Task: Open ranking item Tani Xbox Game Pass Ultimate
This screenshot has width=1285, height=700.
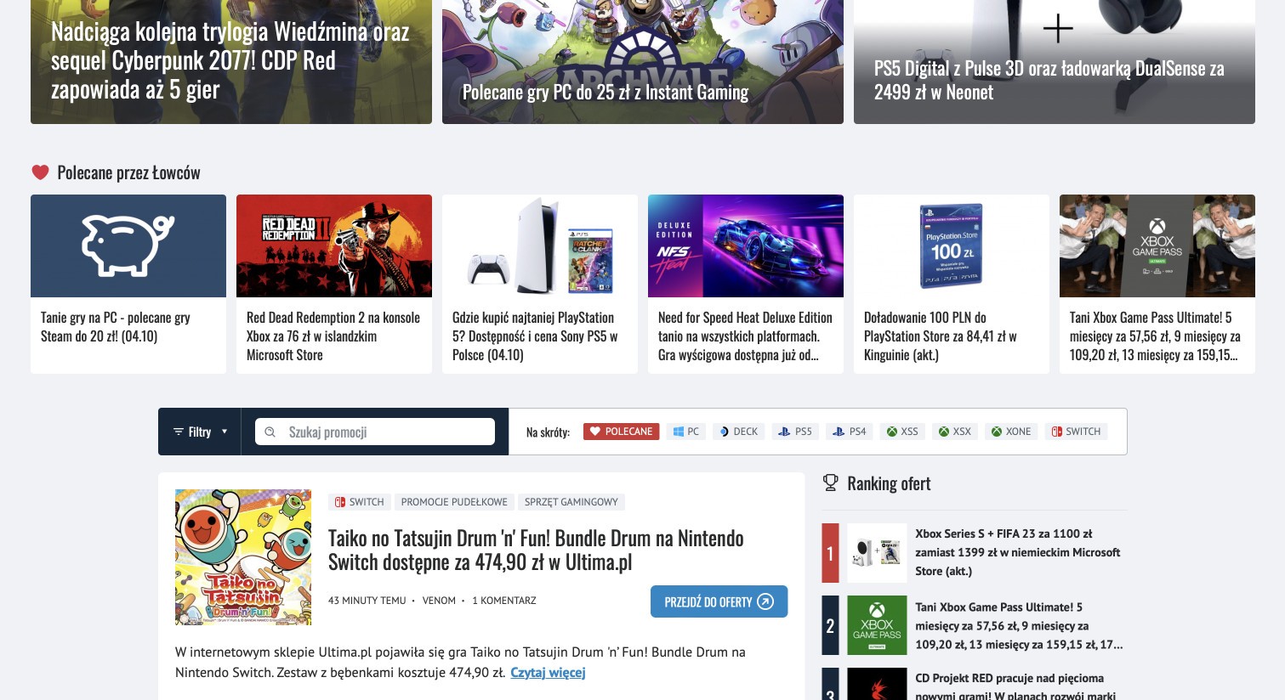Action: point(1019,625)
